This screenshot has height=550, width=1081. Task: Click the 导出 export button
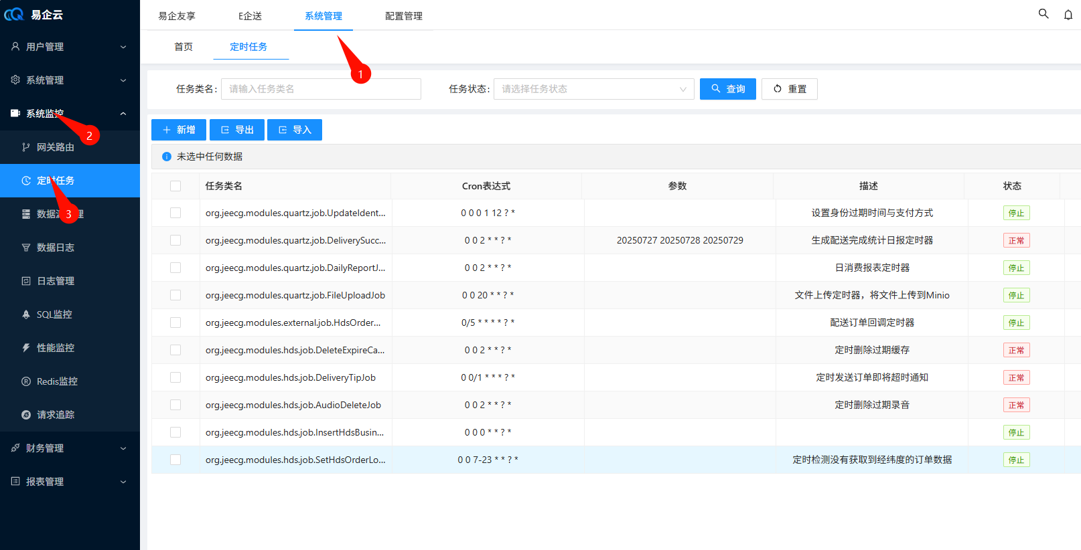[x=237, y=130]
